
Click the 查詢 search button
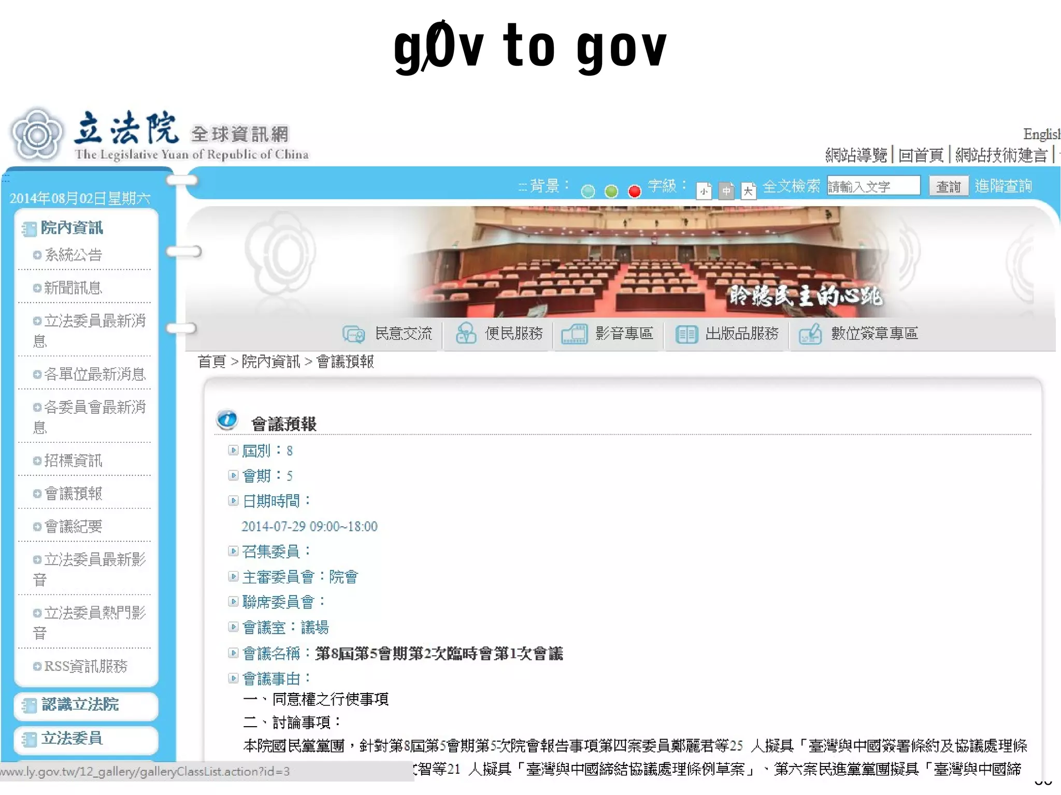(x=948, y=186)
